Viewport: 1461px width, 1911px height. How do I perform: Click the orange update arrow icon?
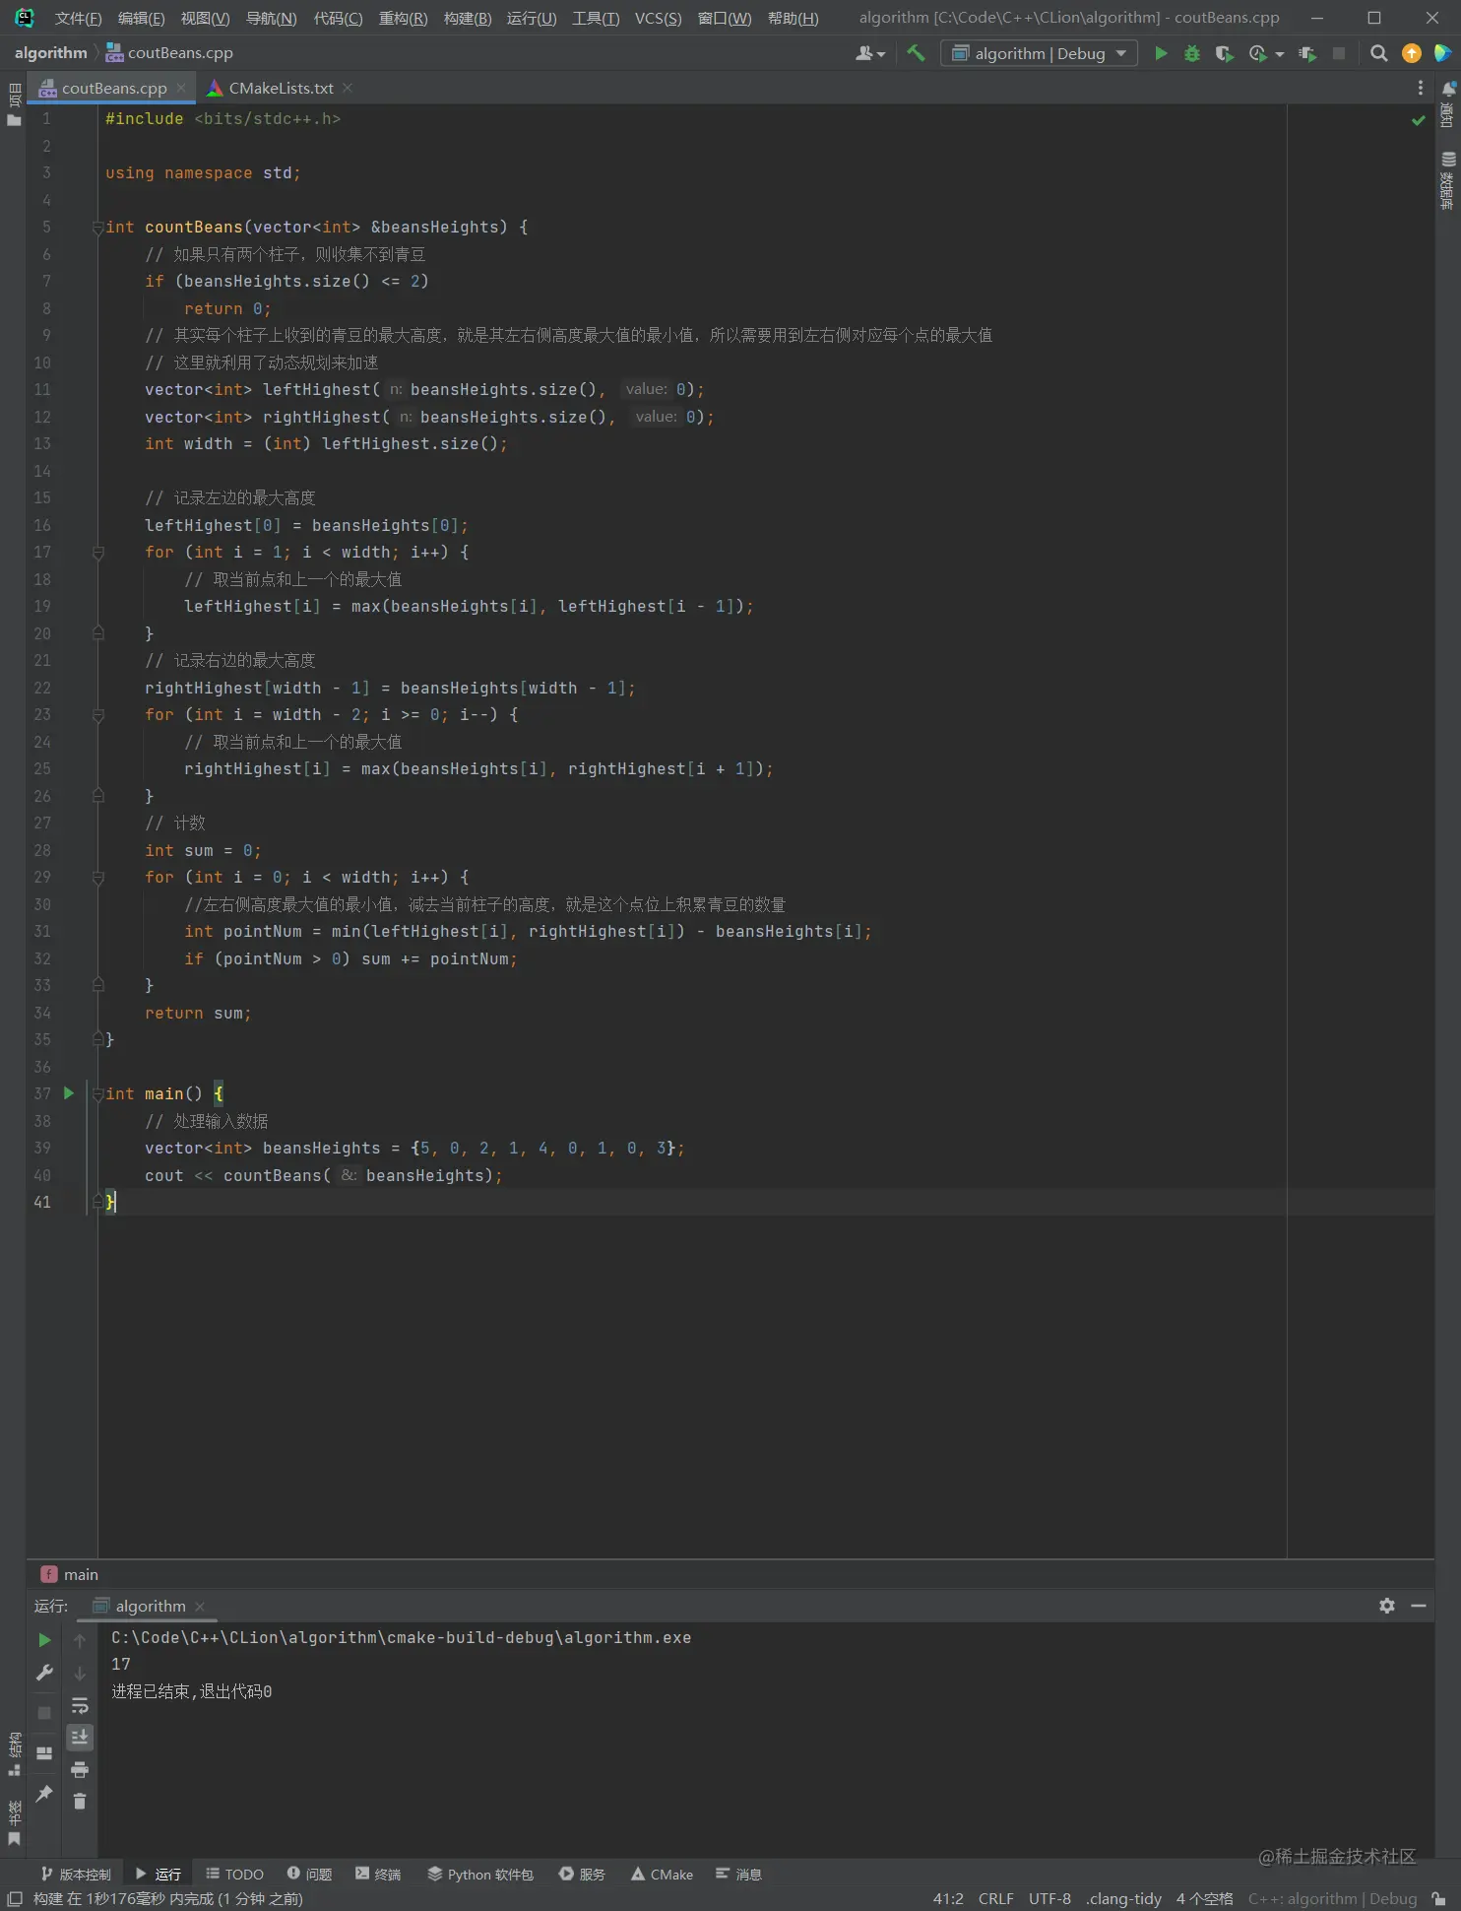click(x=1412, y=53)
